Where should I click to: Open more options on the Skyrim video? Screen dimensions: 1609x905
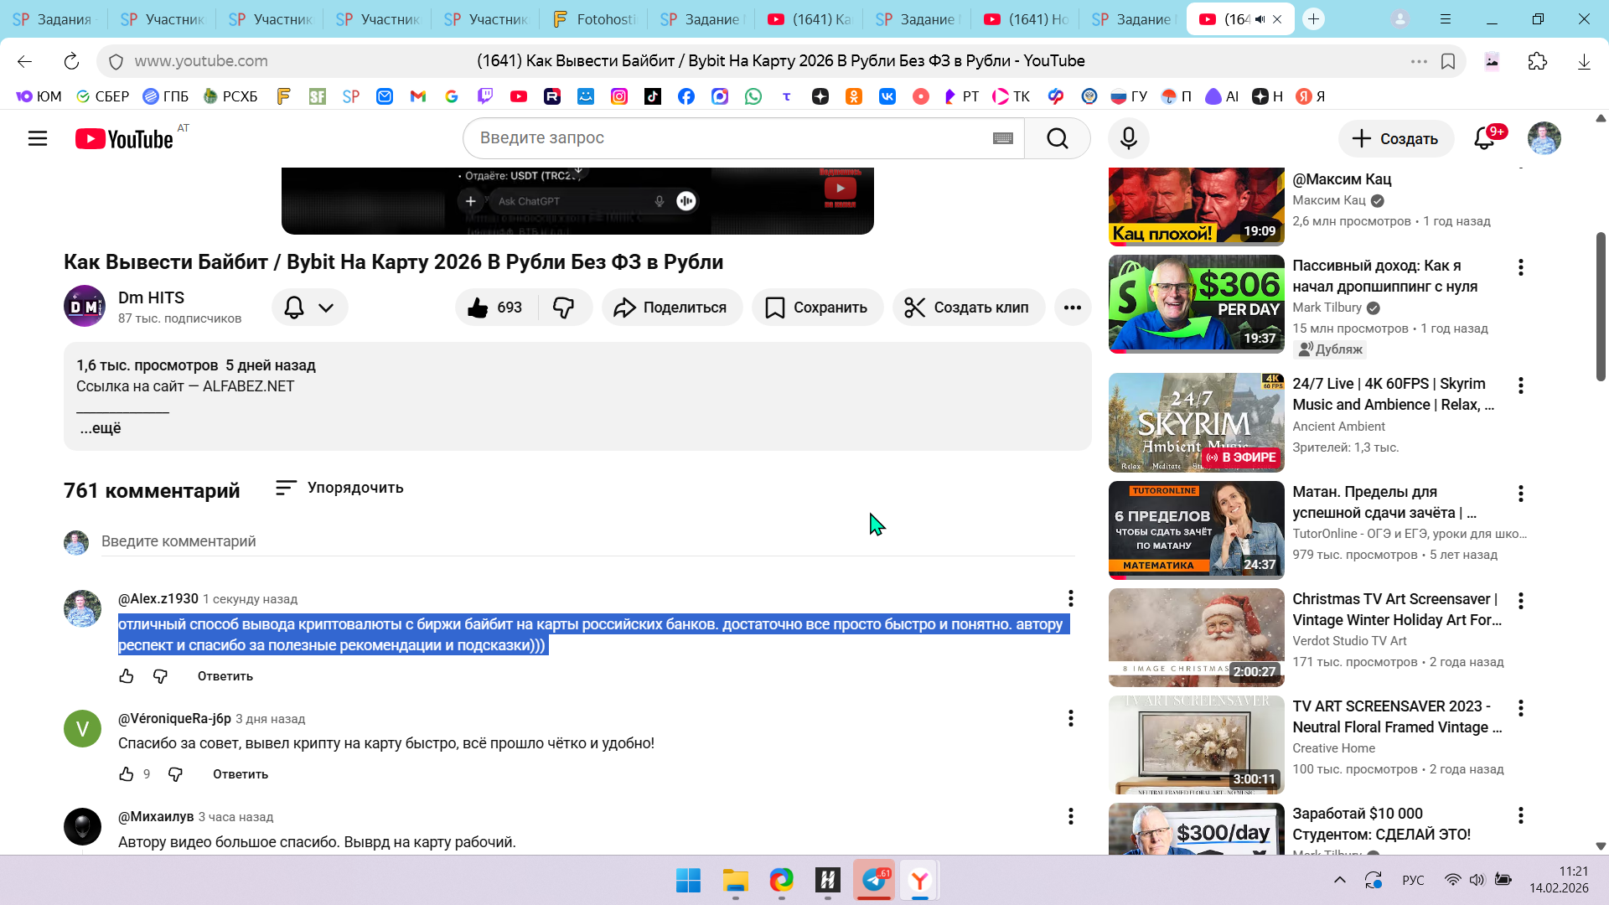coord(1520,385)
